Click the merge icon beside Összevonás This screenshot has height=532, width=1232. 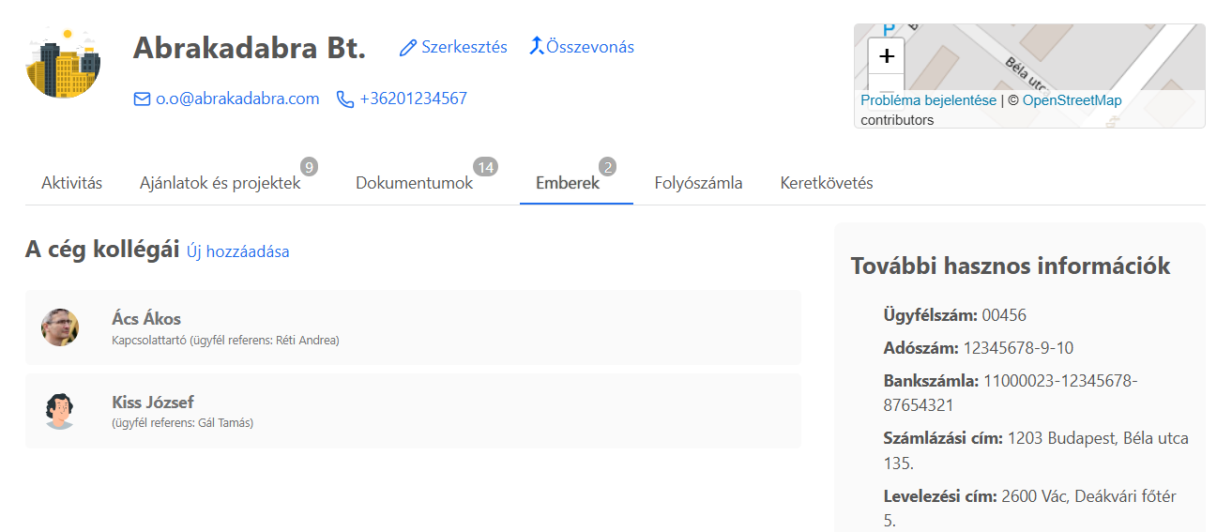pyautogui.click(x=537, y=46)
